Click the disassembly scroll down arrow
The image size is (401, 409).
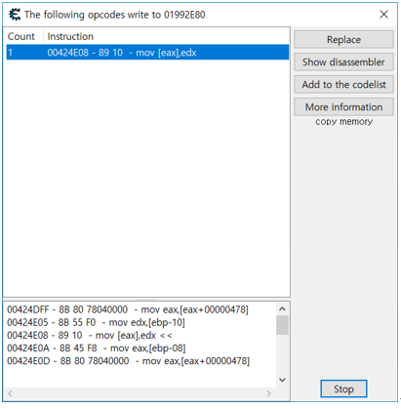pyautogui.click(x=282, y=380)
